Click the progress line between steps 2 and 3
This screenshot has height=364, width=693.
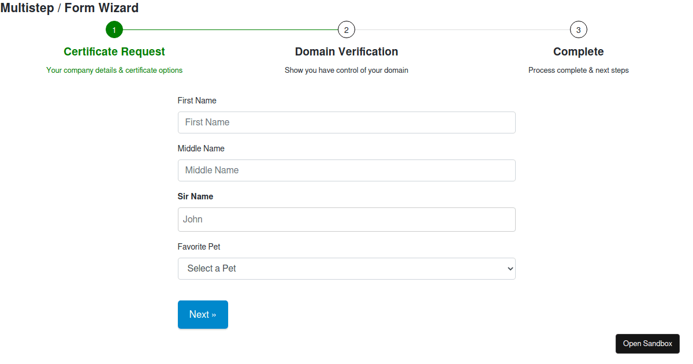pyautogui.click(x=462, y=29)
